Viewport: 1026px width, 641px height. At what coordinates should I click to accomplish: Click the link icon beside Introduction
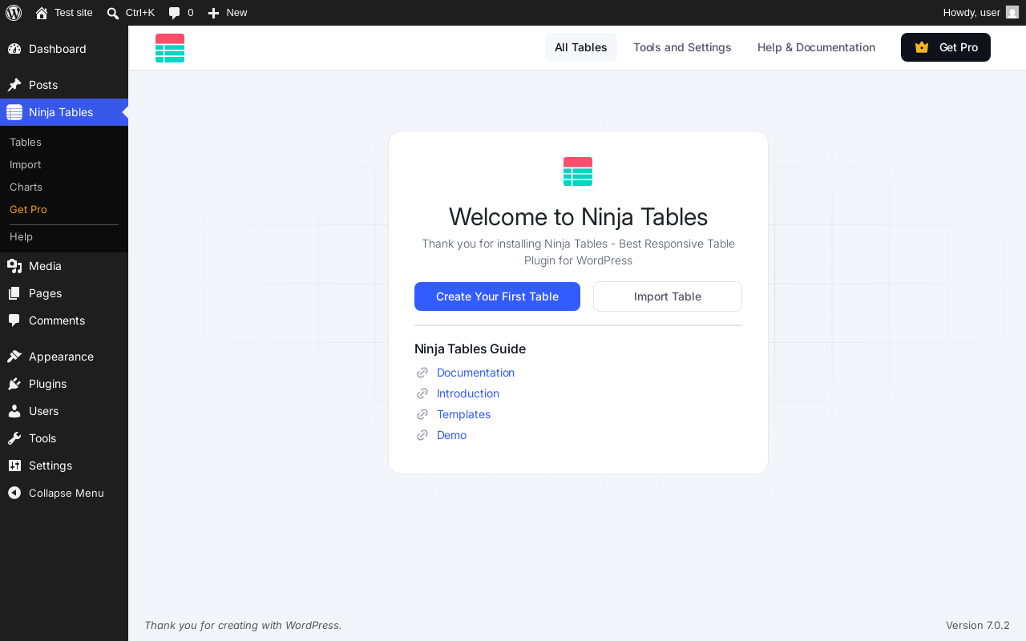(x=422, y=393)
